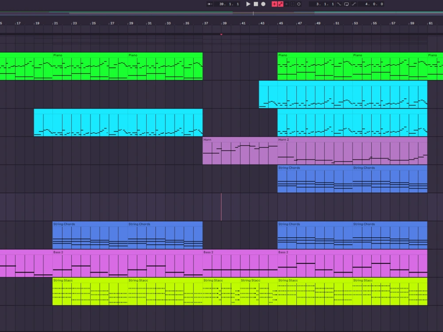Select the Piano clip starting at bar 45

(x=315, y=66)
